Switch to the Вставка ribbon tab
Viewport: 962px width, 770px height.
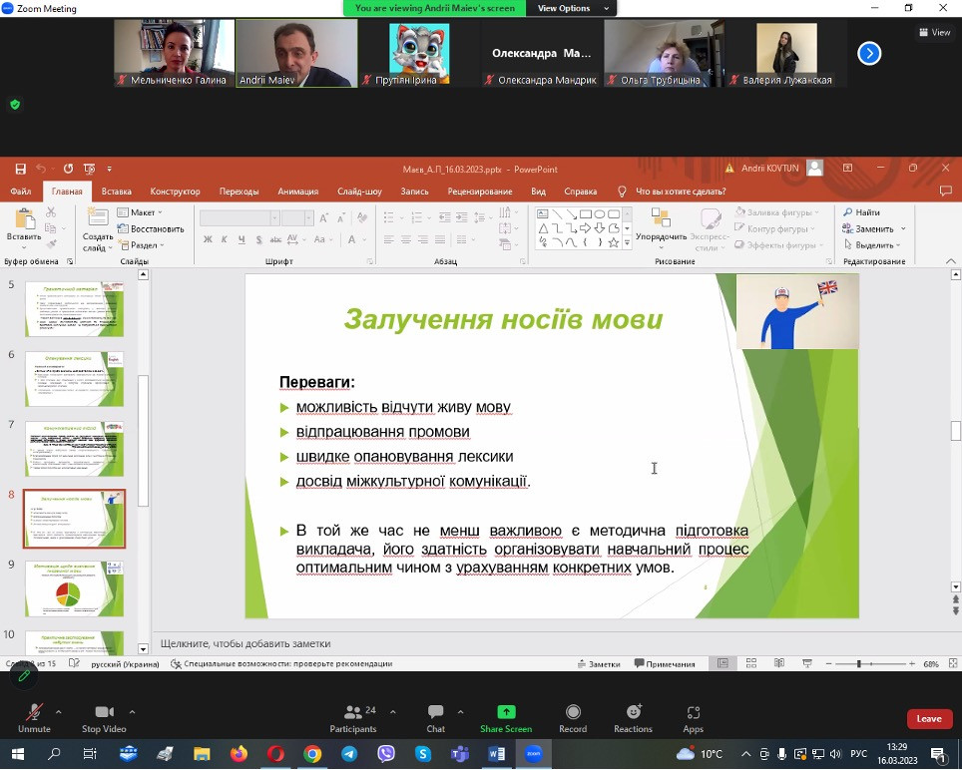[x=116, y=192]
